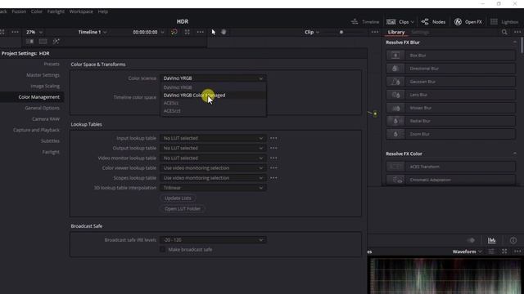Search the FX library
524x294 pixels.
[x=504, y=32]
